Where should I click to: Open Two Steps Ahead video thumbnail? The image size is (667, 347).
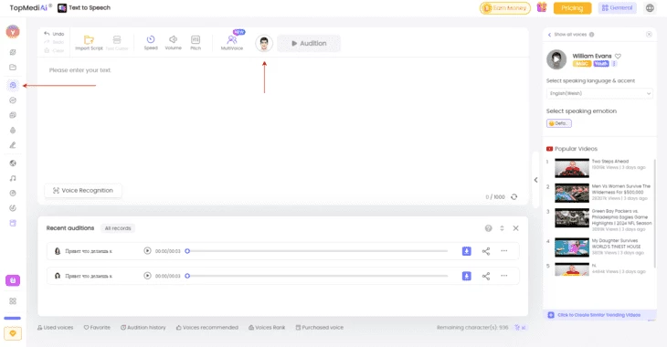[x=572, y=168]
